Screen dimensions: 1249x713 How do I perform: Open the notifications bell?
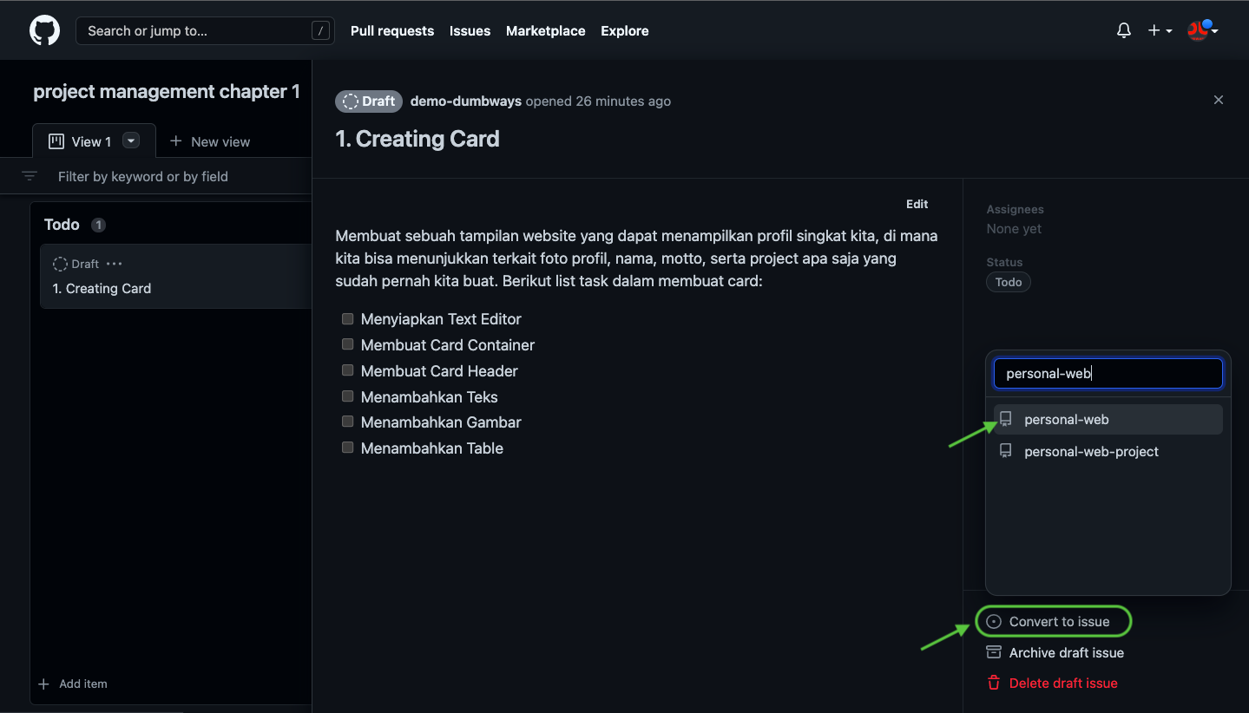(1124, 31)
